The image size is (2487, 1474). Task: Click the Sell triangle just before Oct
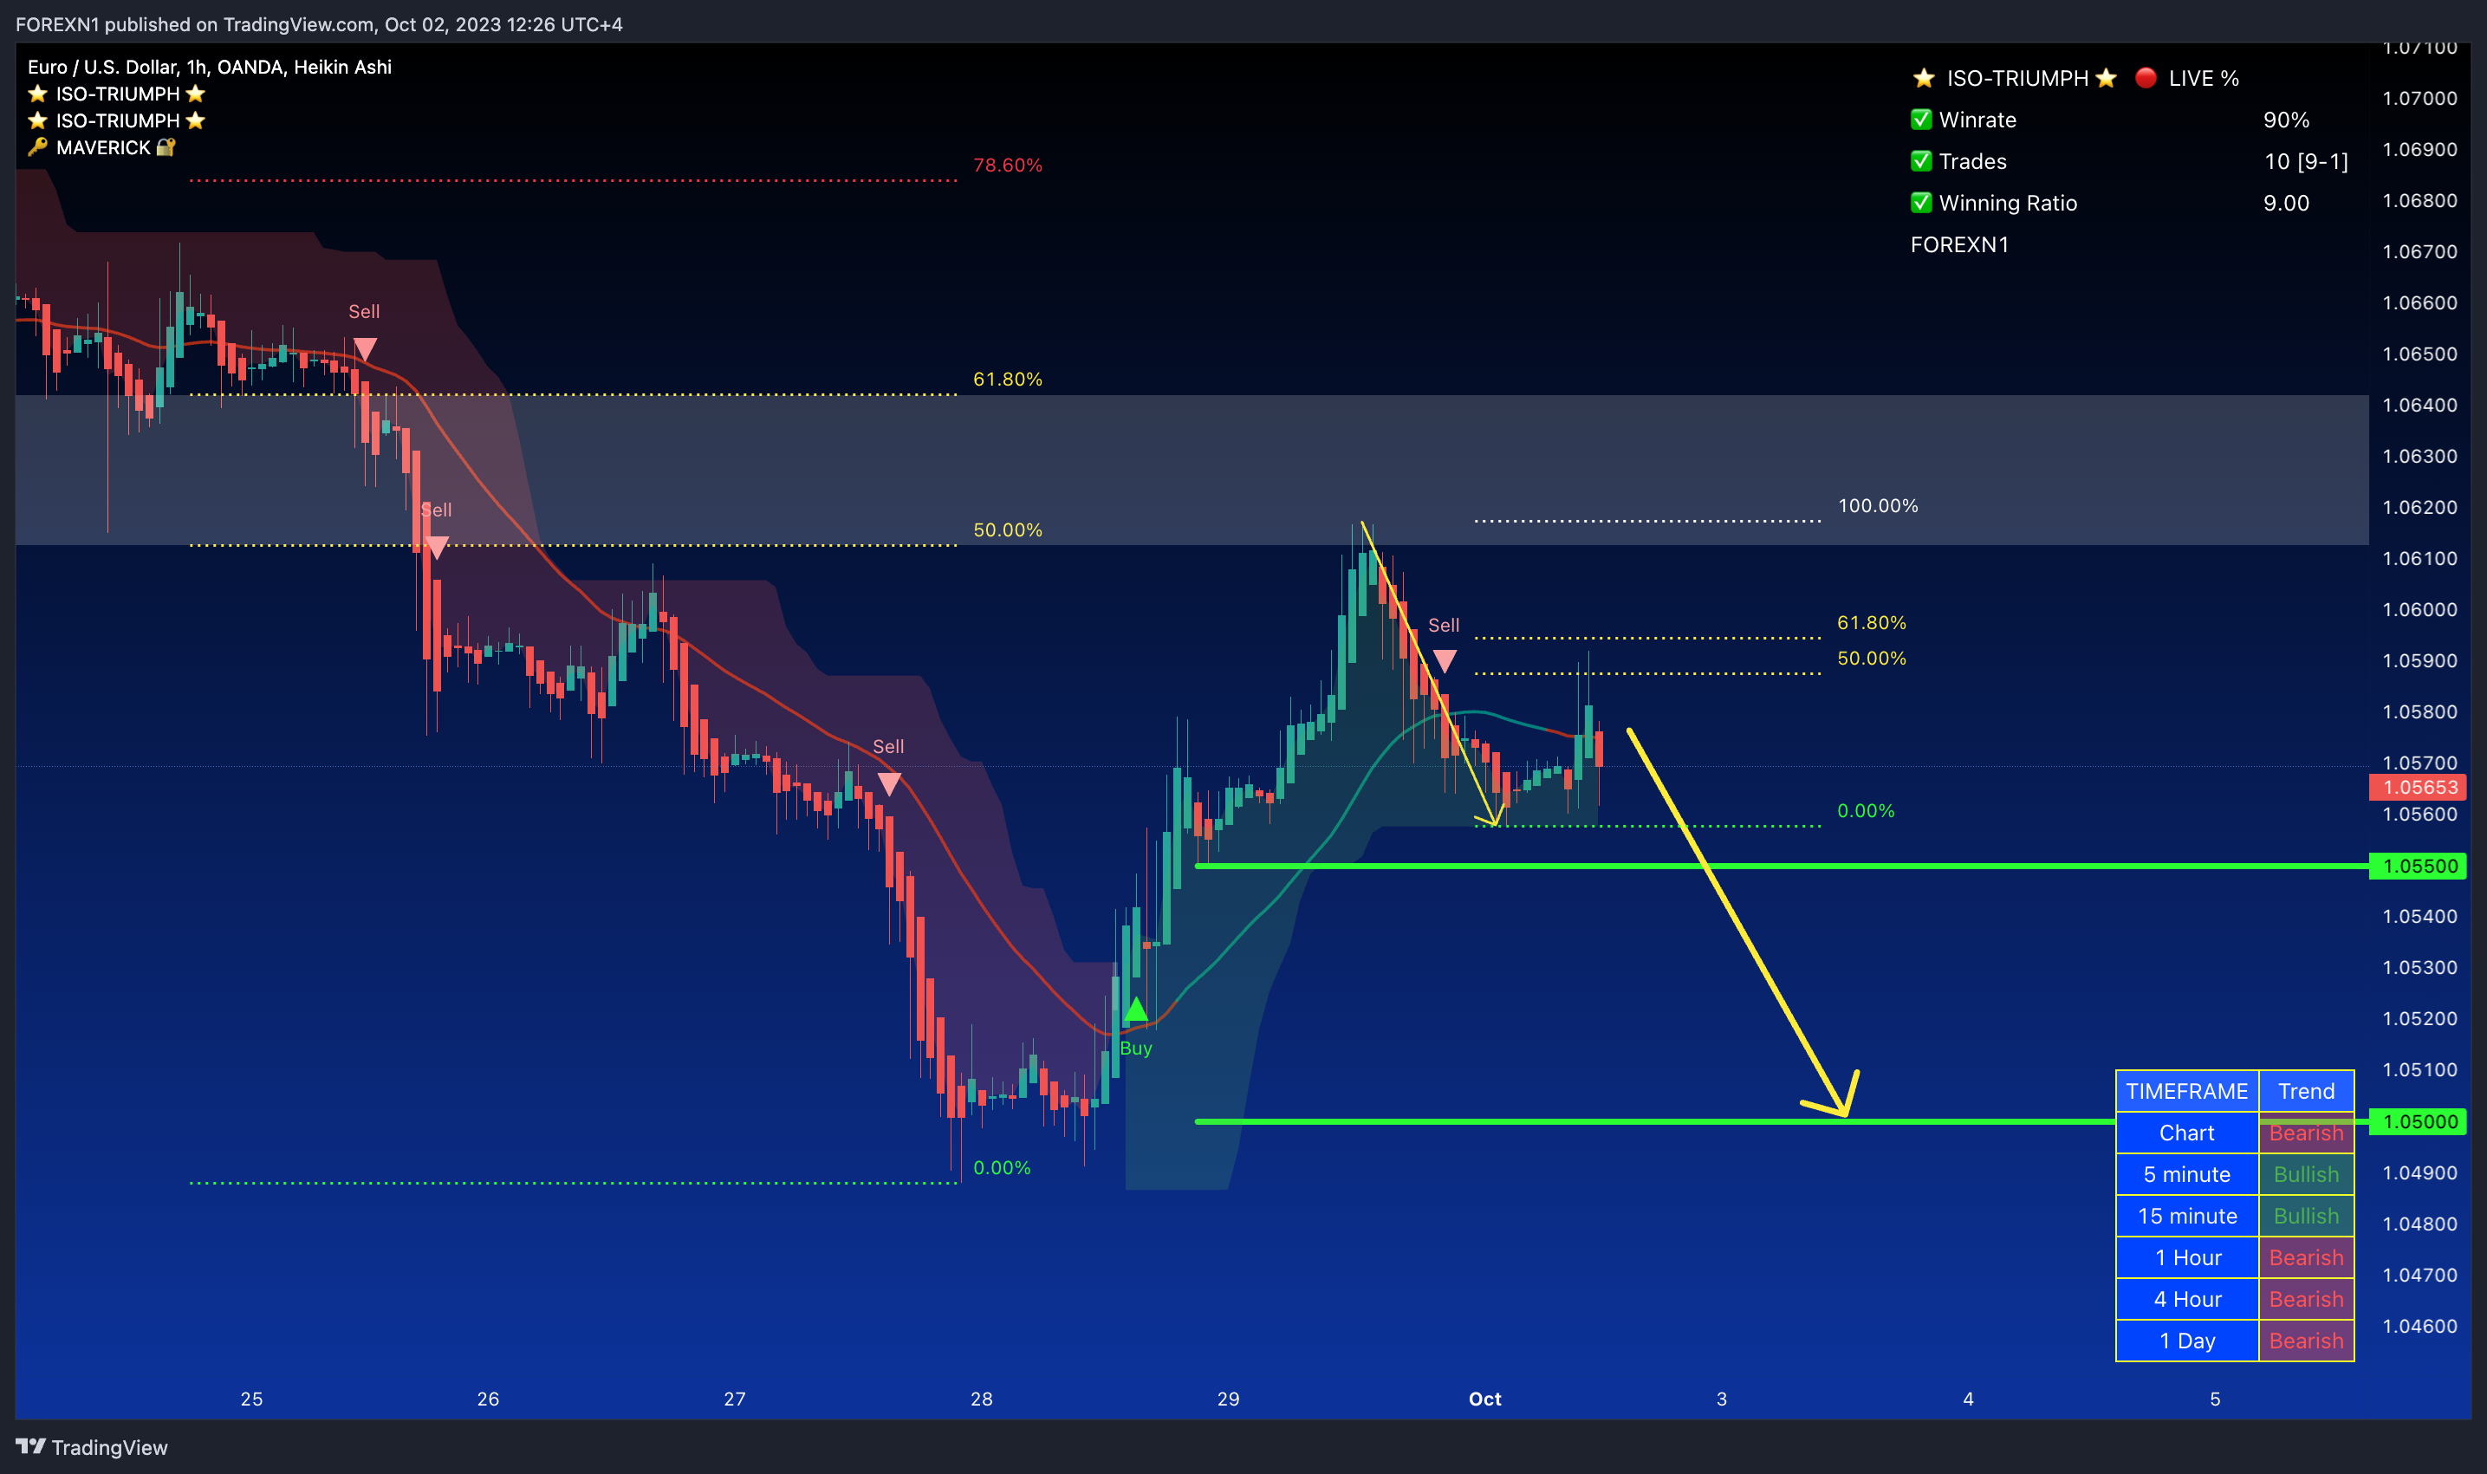[1445, 661]
